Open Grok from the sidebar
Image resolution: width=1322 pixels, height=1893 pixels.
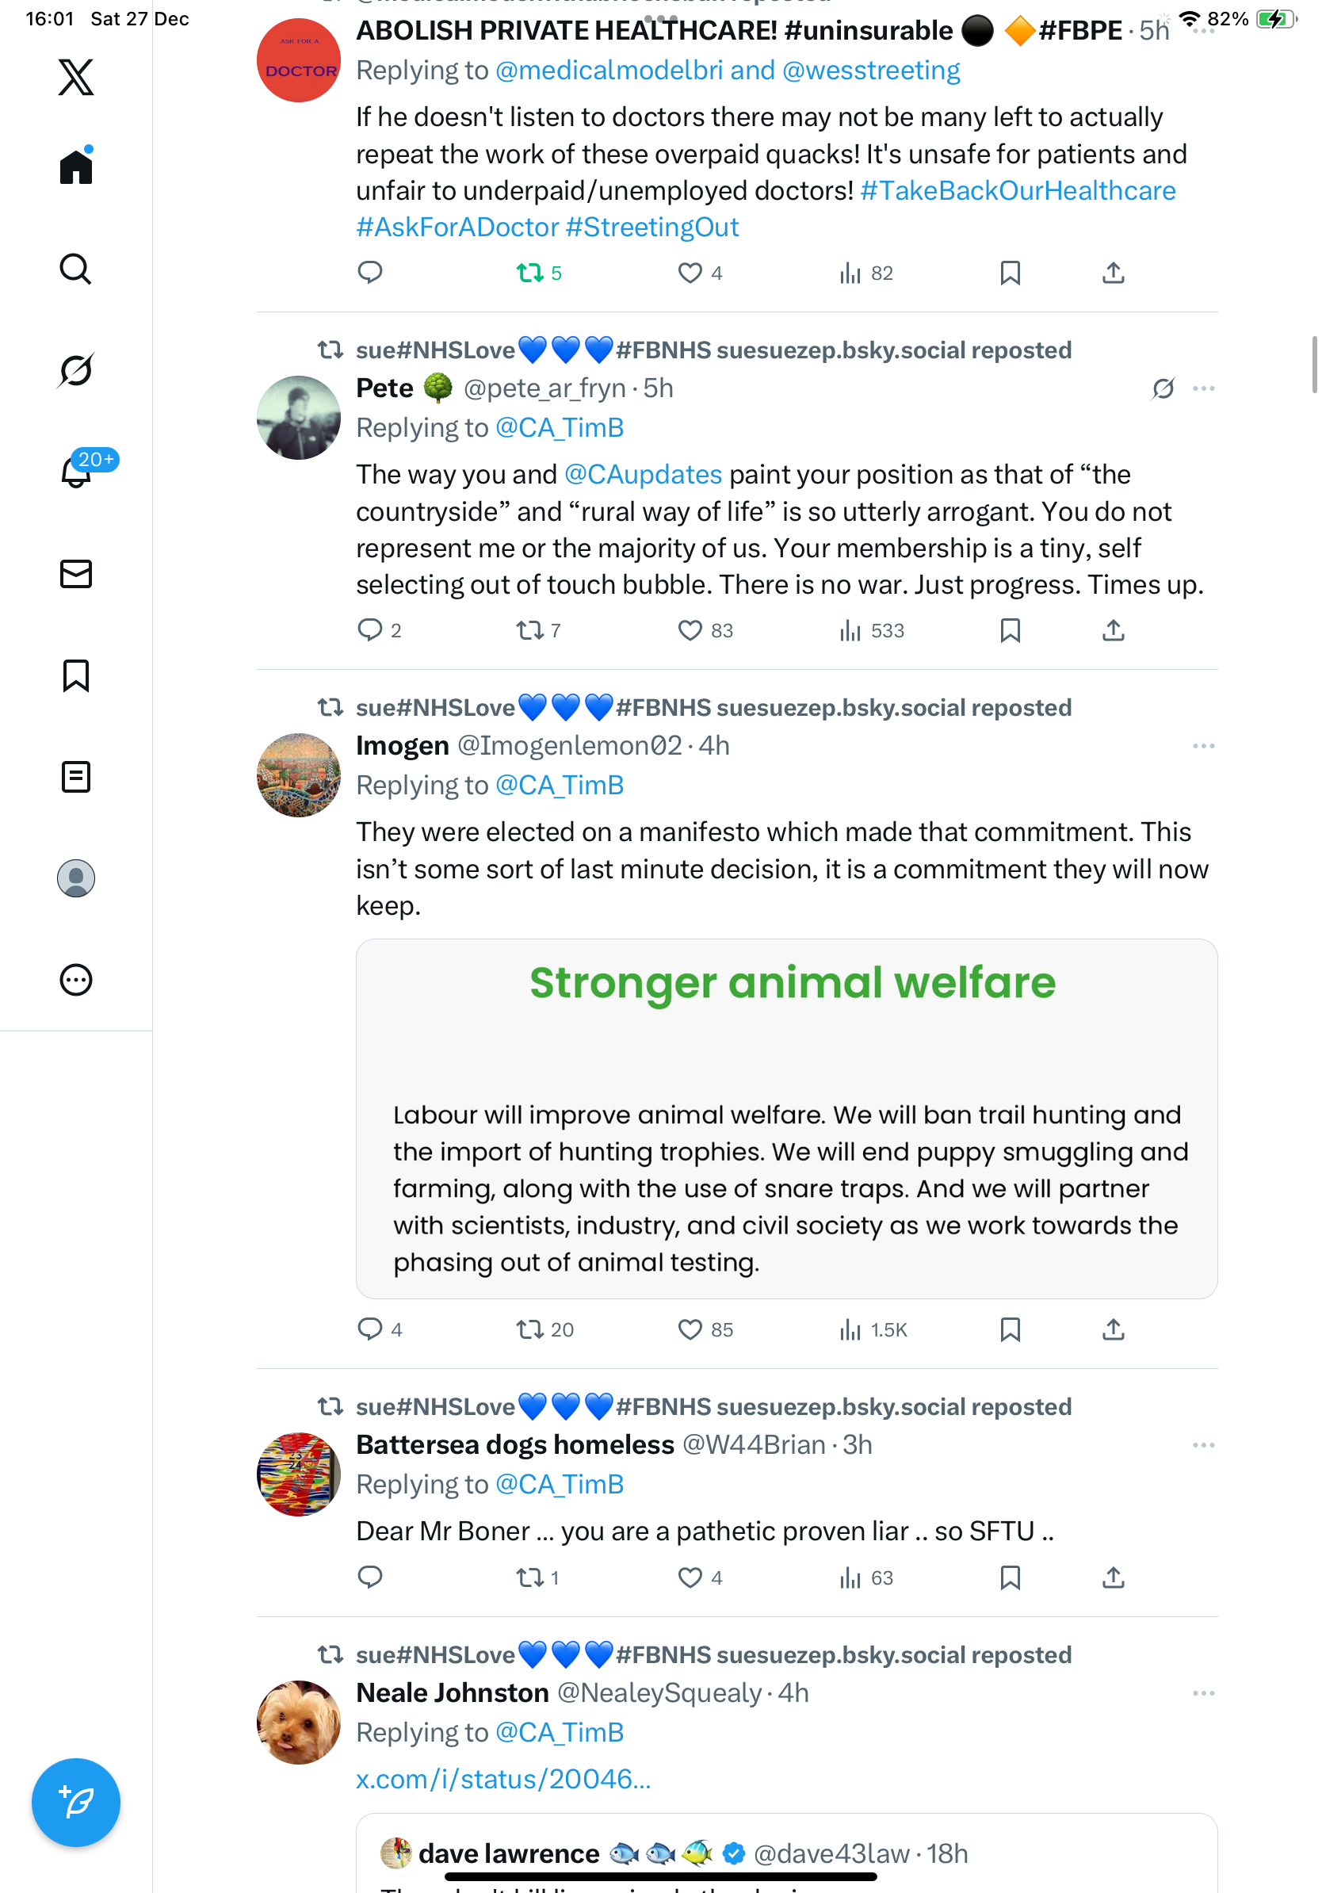(x=76, y=370)
